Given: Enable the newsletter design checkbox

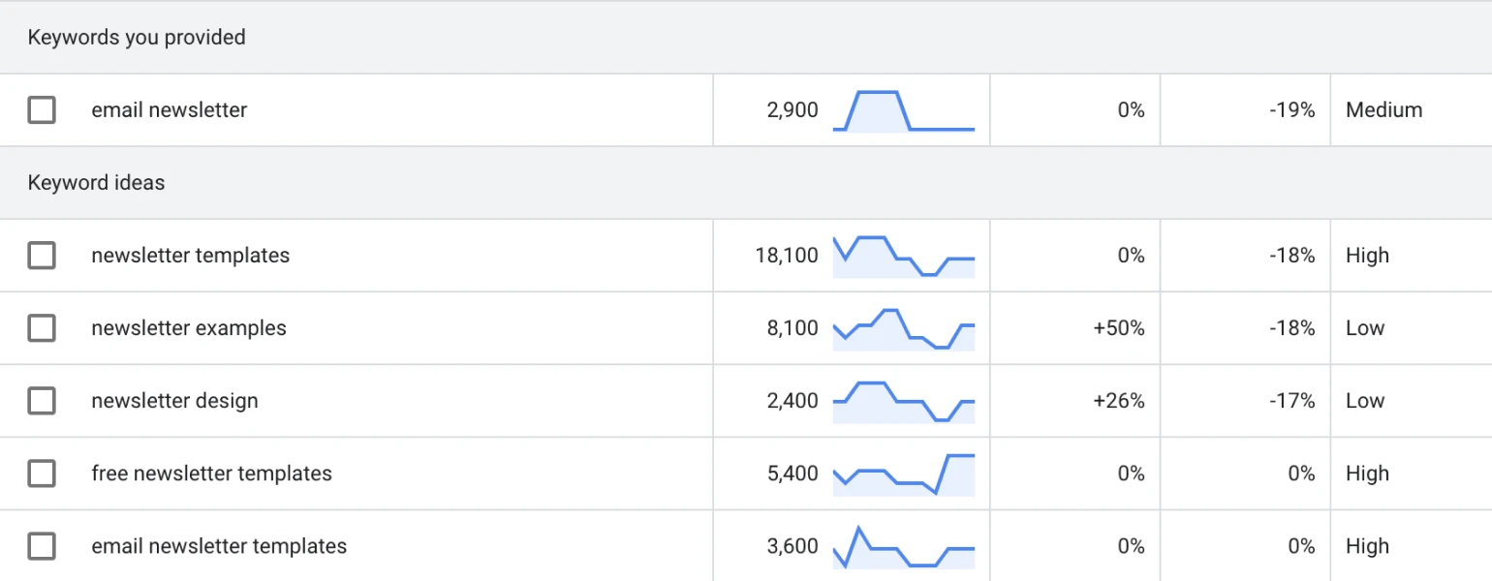Looking at the screenshot, I should coord(42,401).
